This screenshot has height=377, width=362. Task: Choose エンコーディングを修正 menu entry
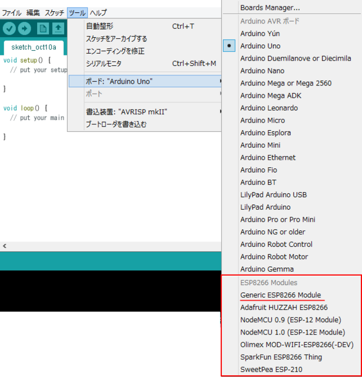click(x=145, y=51)
